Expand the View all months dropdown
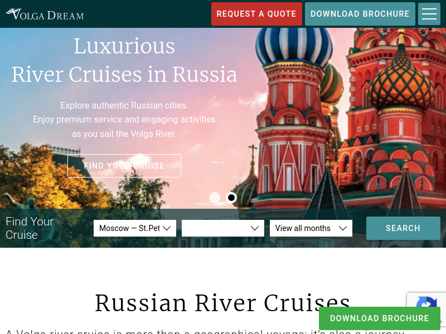Image resolution: width=446 pixels, height=334 pixels. [x=311, y=228]
